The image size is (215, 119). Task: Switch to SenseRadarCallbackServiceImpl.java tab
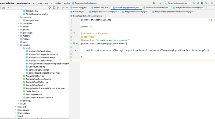[x=88, y=16]
